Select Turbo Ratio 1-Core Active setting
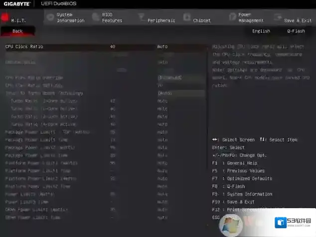The width and height of the screenshot is (316, 237). 44,101
